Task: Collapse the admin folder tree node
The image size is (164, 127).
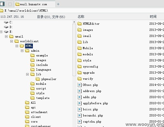Action: pyautogui.click(x=22, y=51)
